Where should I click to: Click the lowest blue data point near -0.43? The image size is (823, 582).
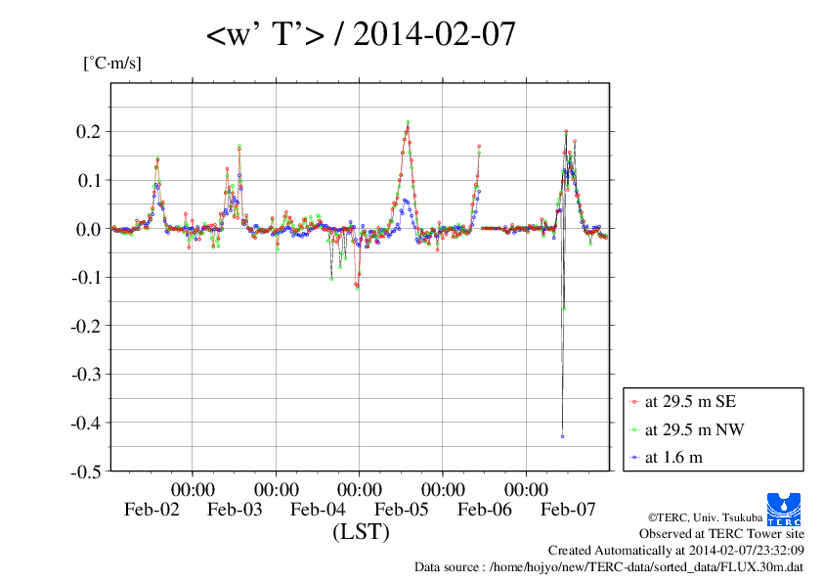pos(563,436)
